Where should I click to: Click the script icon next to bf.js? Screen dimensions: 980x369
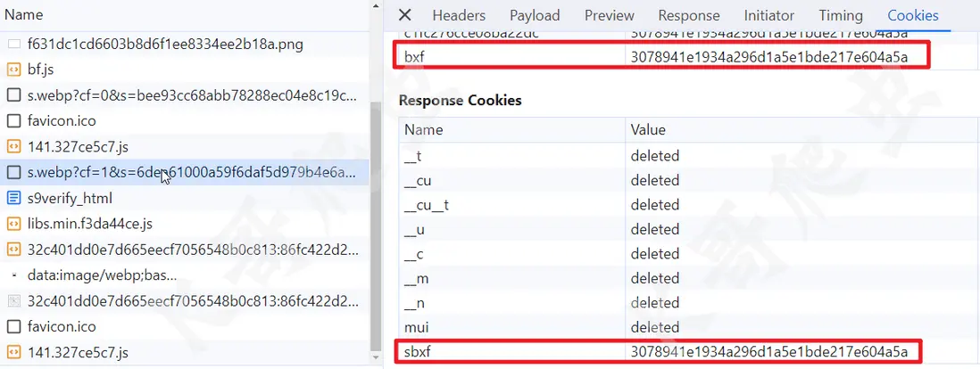[x=13, y=69]
